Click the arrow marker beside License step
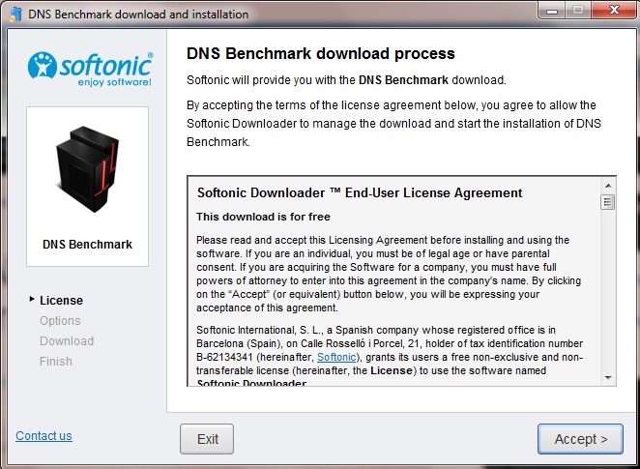Screen dimensions: 640x469 (32, 299)
